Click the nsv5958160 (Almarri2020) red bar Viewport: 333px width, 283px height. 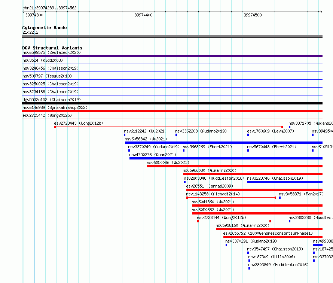269,229
